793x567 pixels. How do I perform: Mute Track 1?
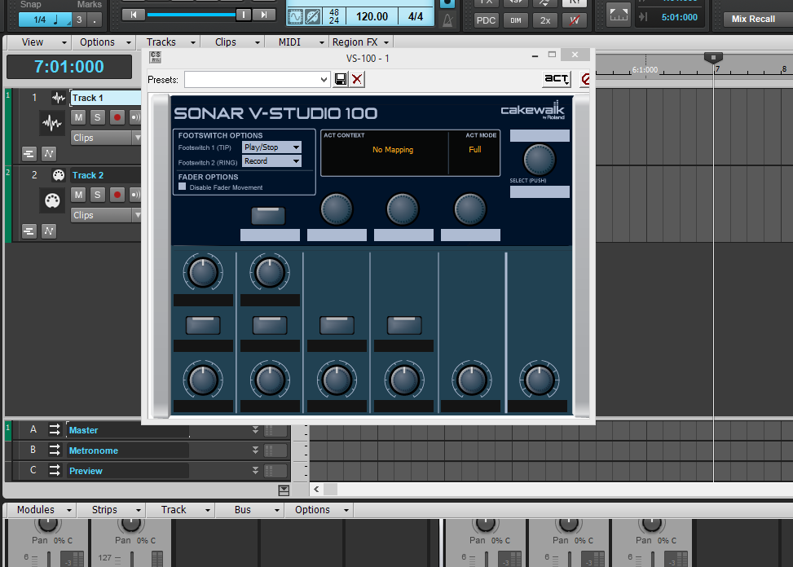78,117
